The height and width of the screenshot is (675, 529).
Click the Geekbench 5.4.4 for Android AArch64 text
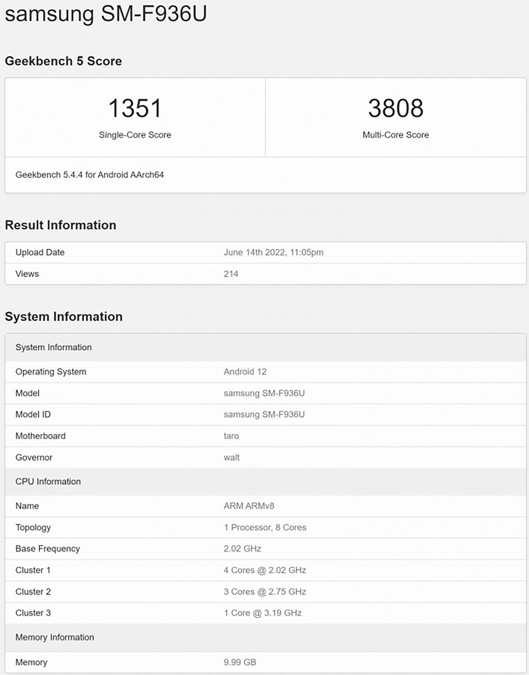click(91, 175)
